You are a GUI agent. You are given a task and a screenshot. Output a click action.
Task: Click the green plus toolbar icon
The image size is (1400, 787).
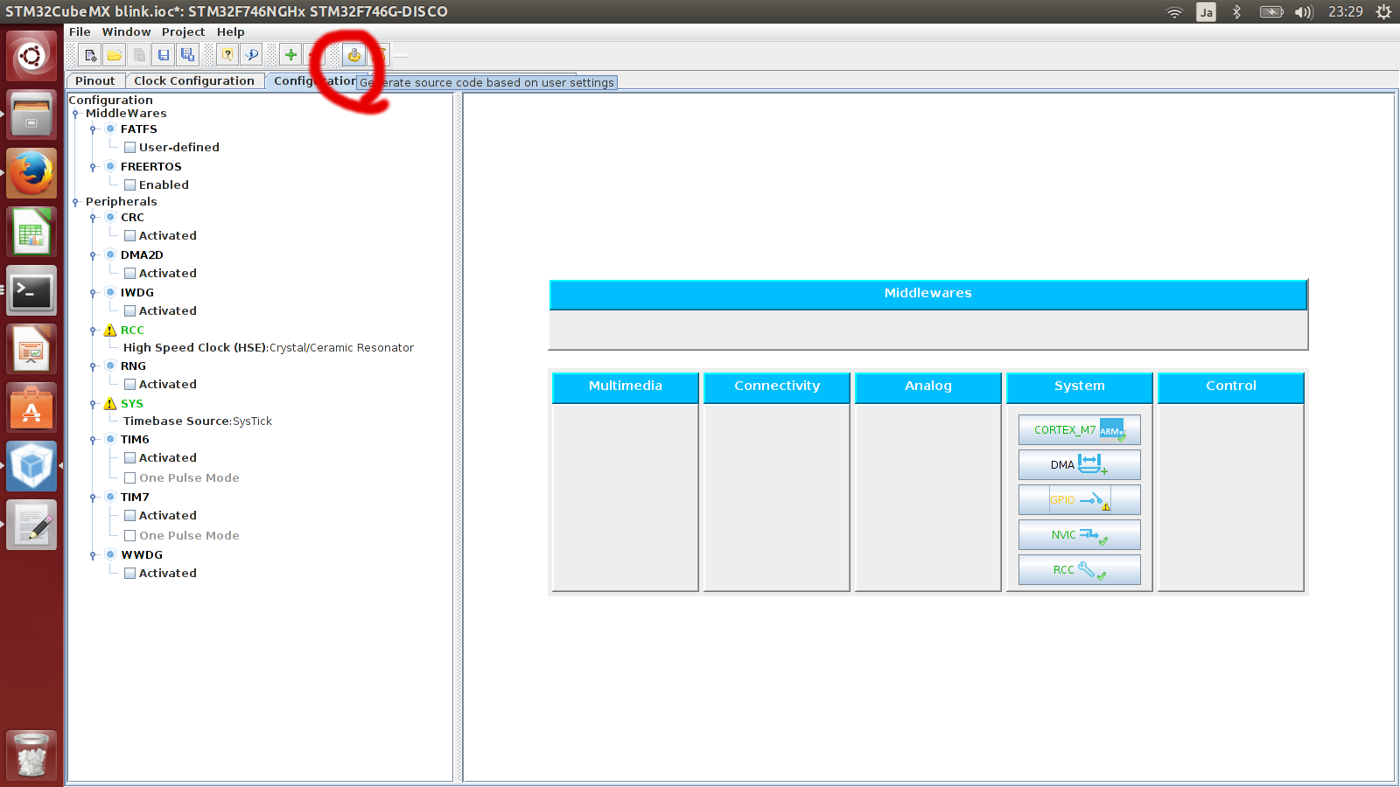(290, 55)
